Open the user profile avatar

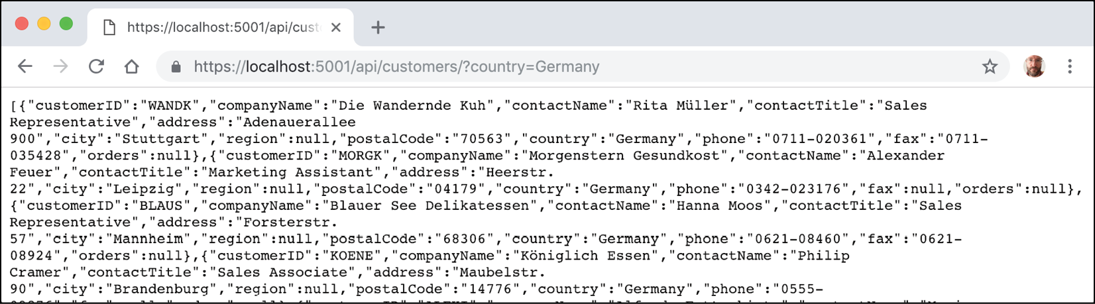(1034, 66)
